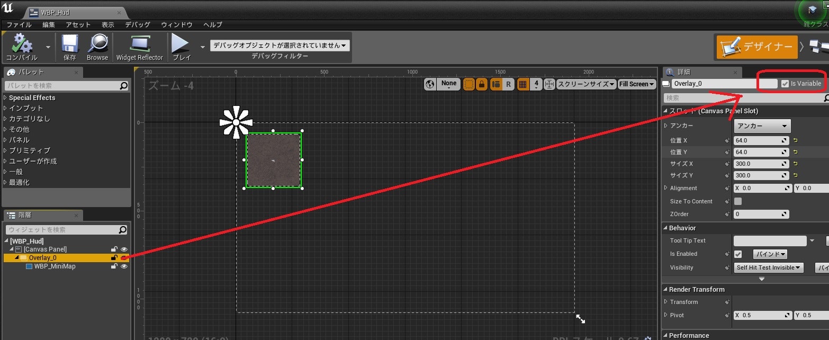This screenshot has width=829, height=340.
Task: Click the globe localization preview icon
Action: (x=430, y=84)
